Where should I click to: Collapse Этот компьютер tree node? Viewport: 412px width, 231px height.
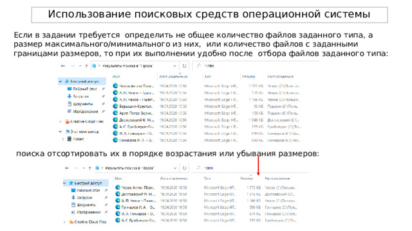[60, 132]
